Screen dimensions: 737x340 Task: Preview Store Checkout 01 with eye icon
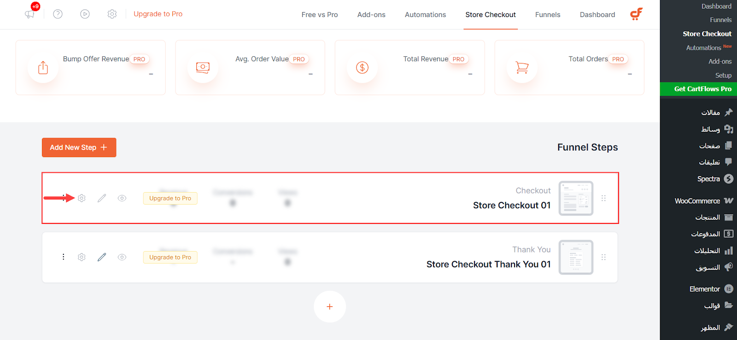(x=122, y=198)
